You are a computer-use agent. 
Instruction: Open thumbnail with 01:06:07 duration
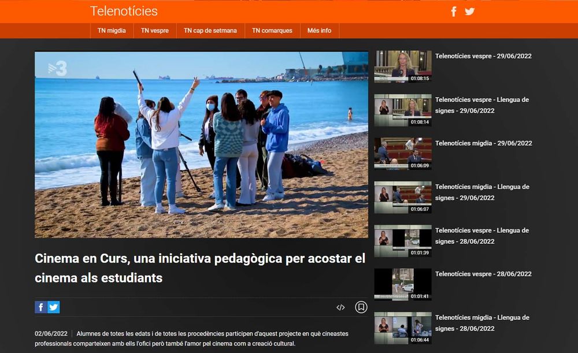coord(403,197)
